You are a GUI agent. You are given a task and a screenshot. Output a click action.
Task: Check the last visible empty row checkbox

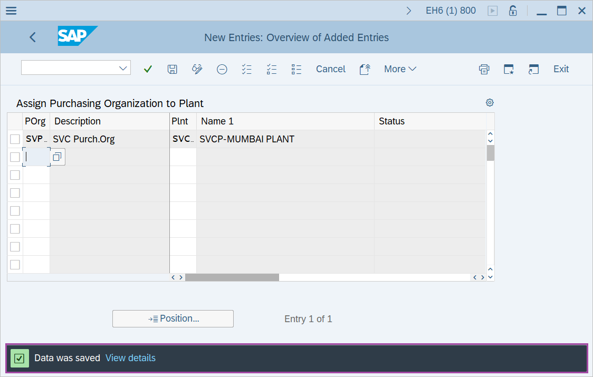point(15,264)
